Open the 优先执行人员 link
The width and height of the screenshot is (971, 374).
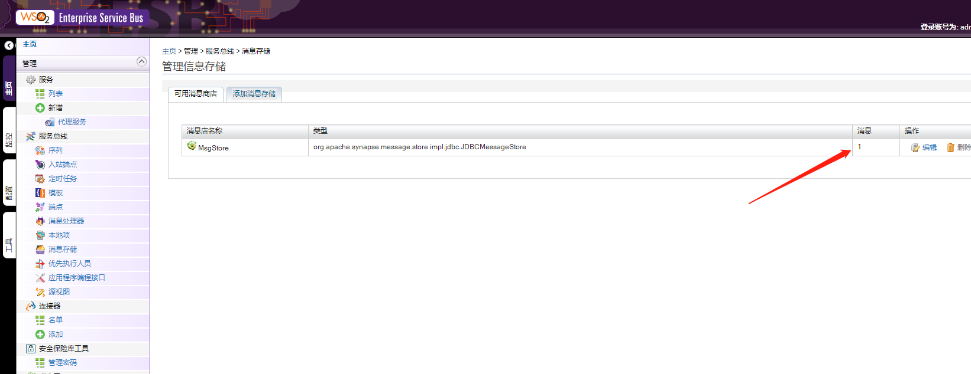tap(70, 264)
